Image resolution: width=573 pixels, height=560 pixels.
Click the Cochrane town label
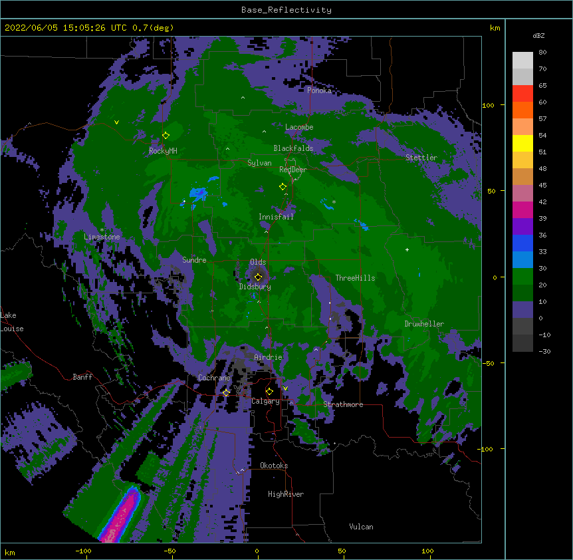214,378
